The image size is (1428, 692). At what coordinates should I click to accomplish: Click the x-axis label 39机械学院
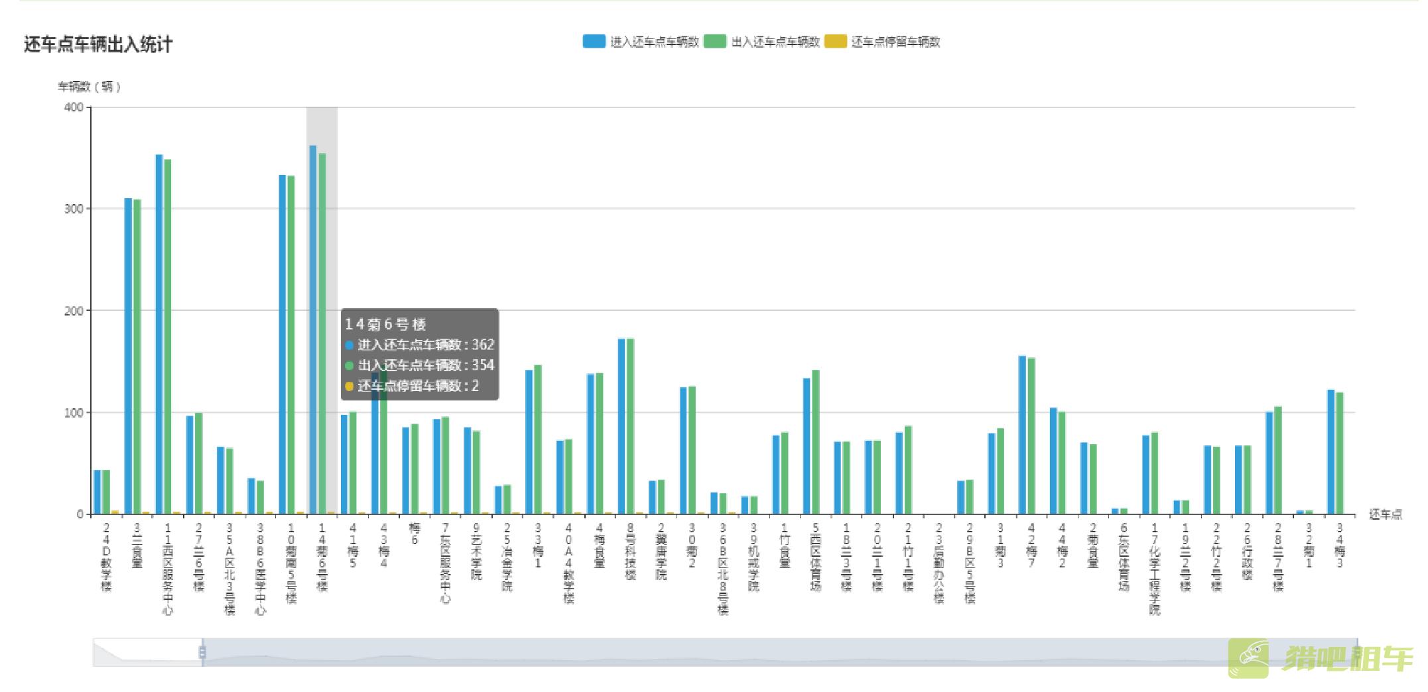click(753, 557)
